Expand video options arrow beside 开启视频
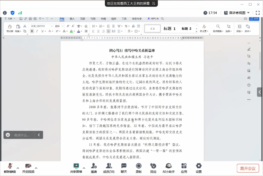Screen dimensions: 263x176 pos(36,167)
